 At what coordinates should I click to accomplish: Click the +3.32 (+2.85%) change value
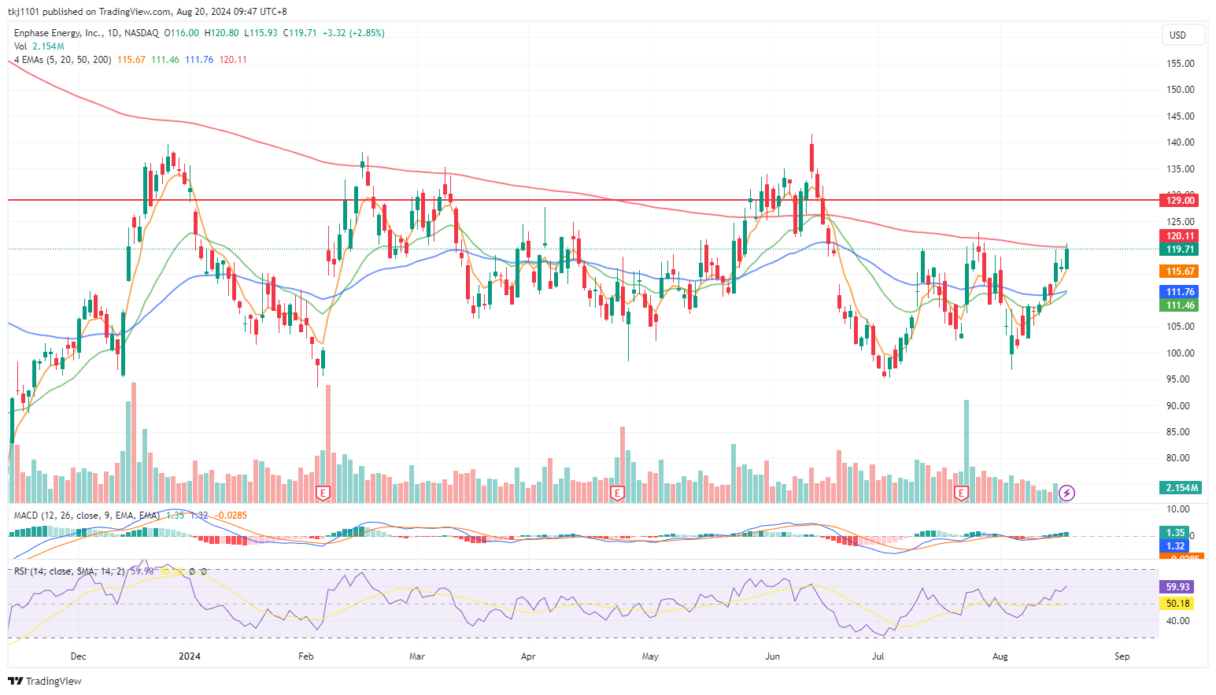[x=353, y=33]
